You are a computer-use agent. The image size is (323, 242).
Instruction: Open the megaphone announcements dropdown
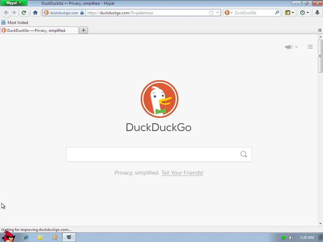(291, 47)
